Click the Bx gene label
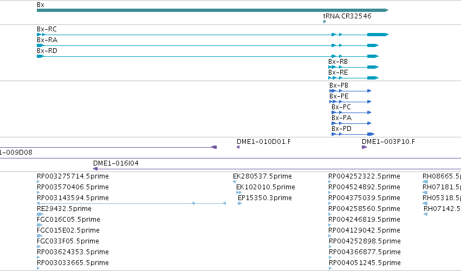Viewport: 461px width, 271px height. click(x=41, y=5)
